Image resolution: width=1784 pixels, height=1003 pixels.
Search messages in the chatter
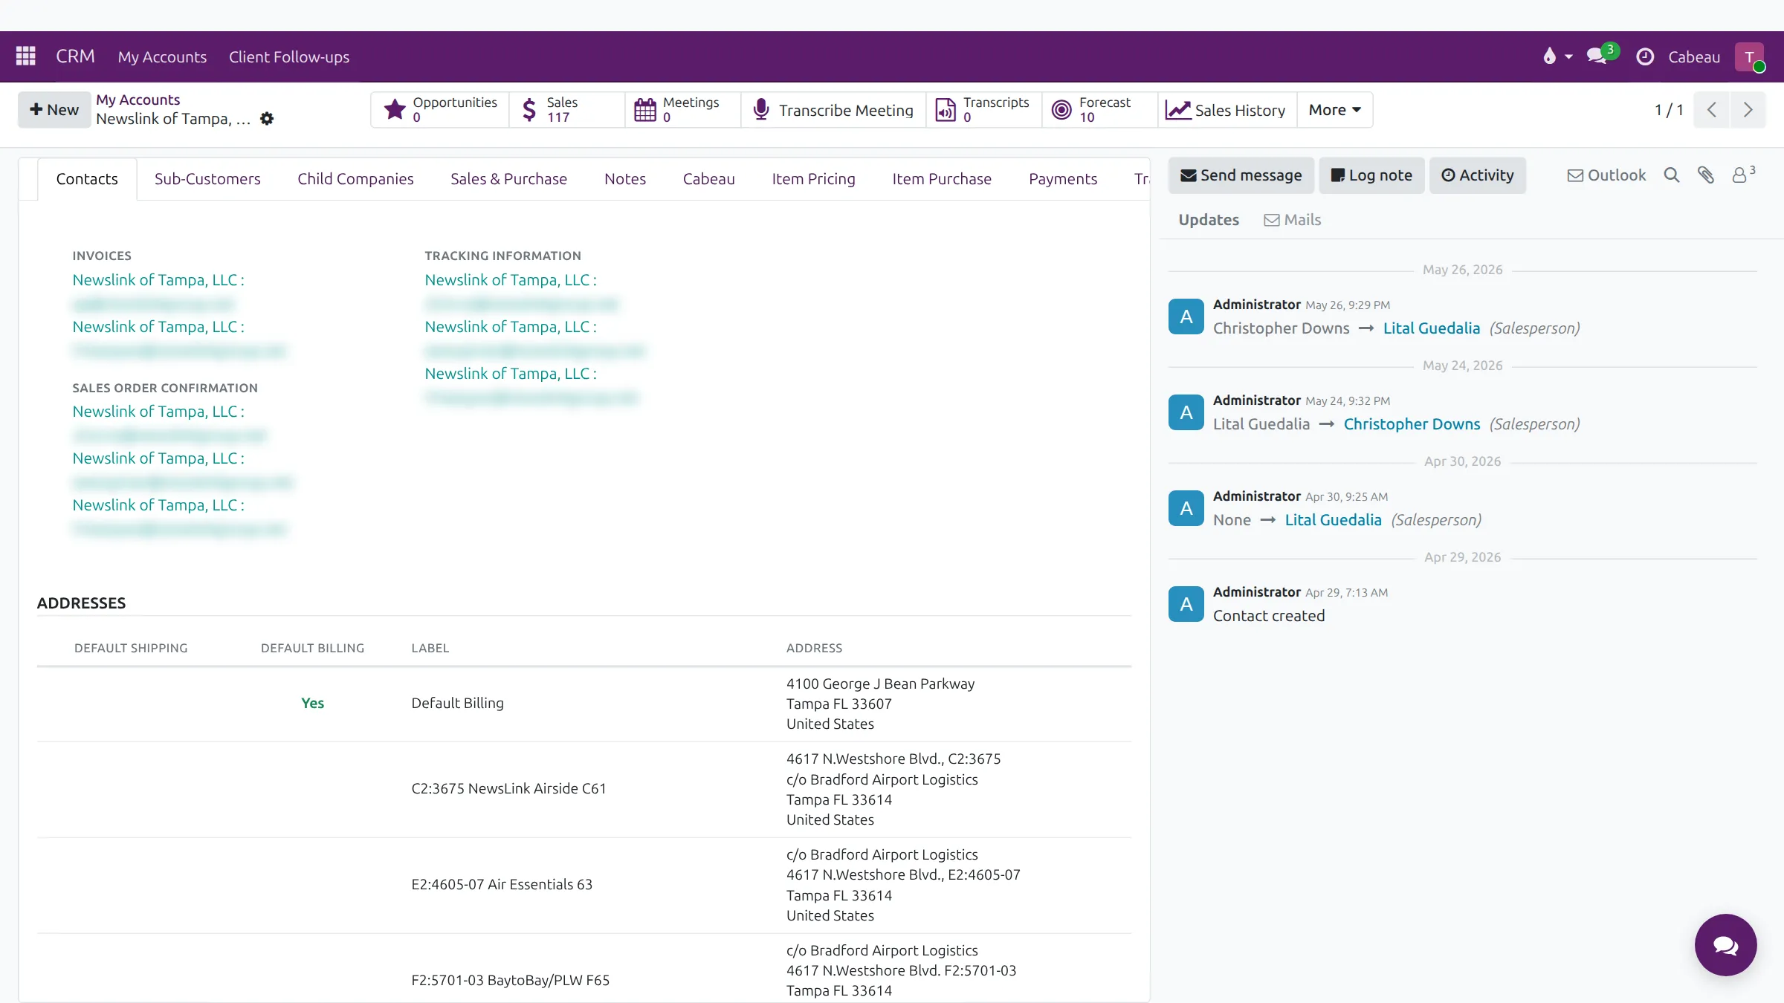click(1672, 175)
